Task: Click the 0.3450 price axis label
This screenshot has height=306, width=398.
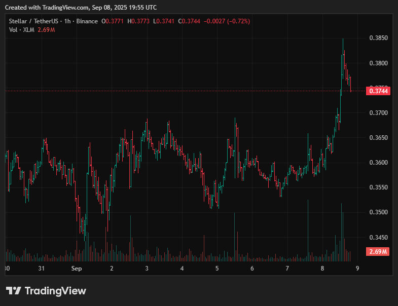Action: pos(379,237)
